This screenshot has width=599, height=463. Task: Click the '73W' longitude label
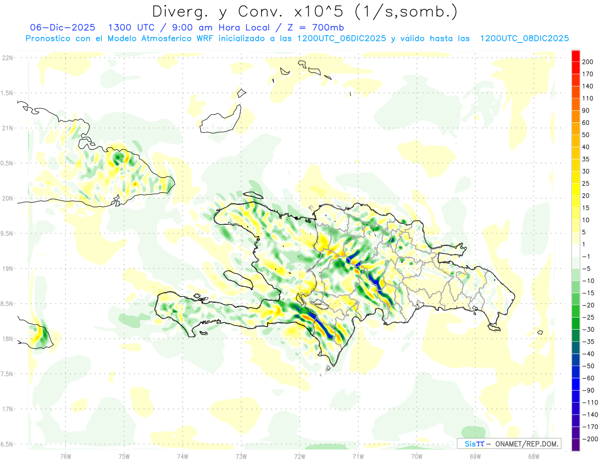click(241, 456)
